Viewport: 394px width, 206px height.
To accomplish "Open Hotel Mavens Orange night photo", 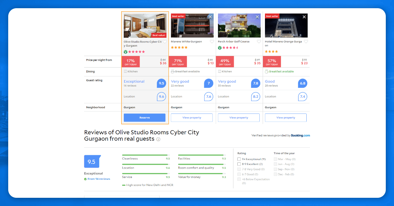I will click(x=286, y=26).
